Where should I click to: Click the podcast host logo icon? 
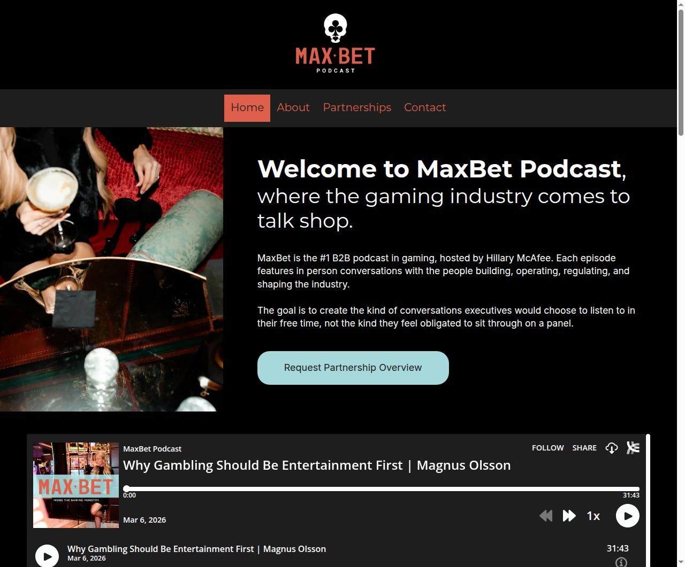[633, 448]
